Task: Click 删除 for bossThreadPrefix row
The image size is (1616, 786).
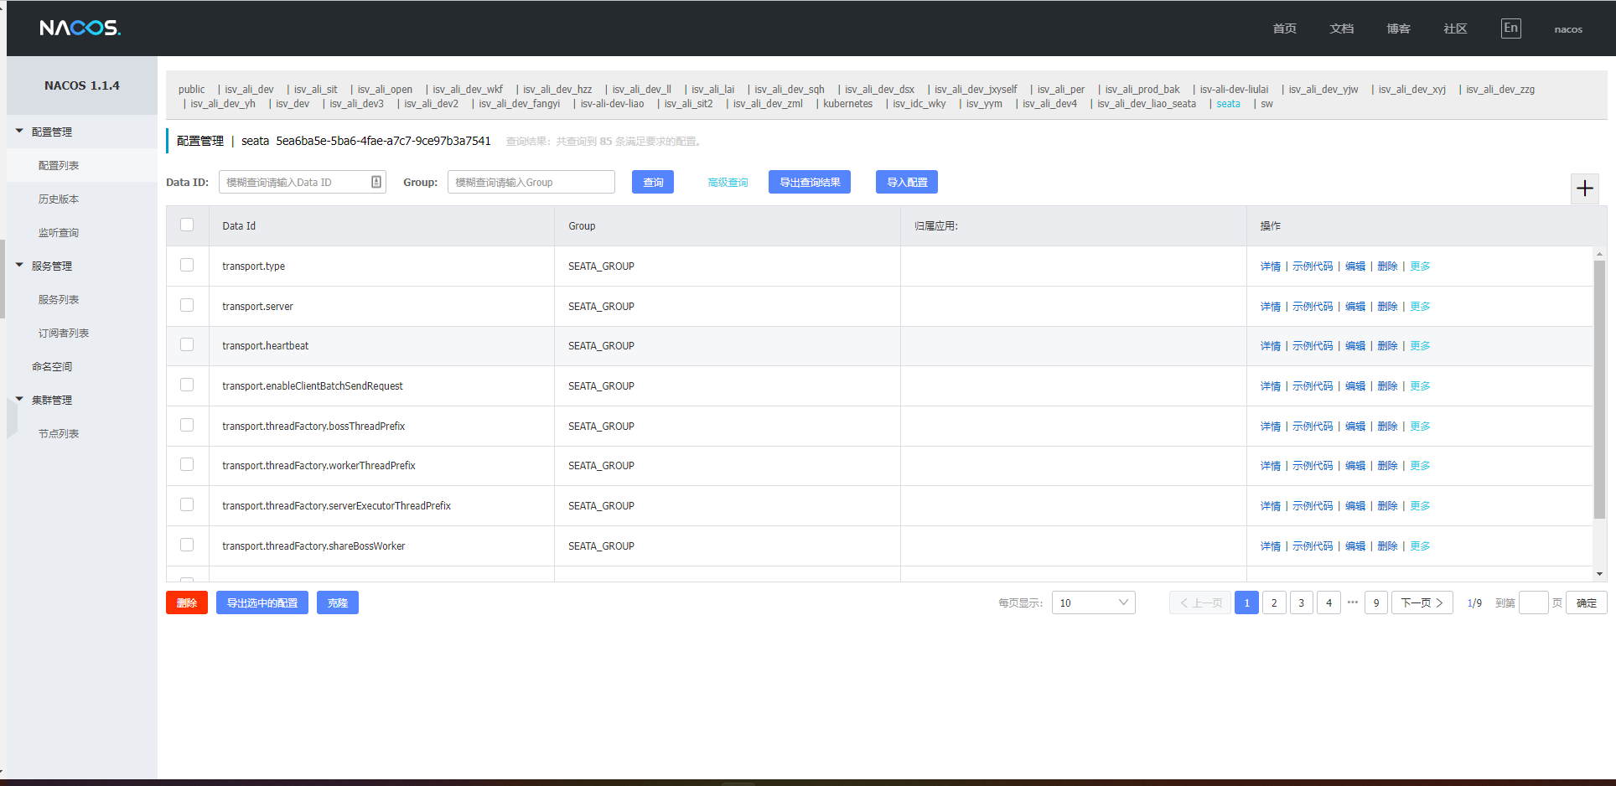Action: click(x=1387, y=427)
